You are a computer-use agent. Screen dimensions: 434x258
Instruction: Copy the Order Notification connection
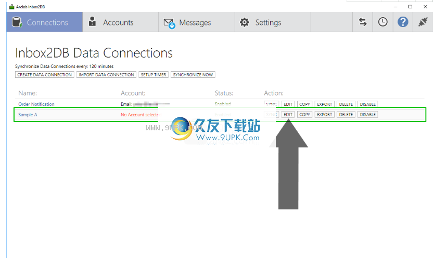(304, 104)
